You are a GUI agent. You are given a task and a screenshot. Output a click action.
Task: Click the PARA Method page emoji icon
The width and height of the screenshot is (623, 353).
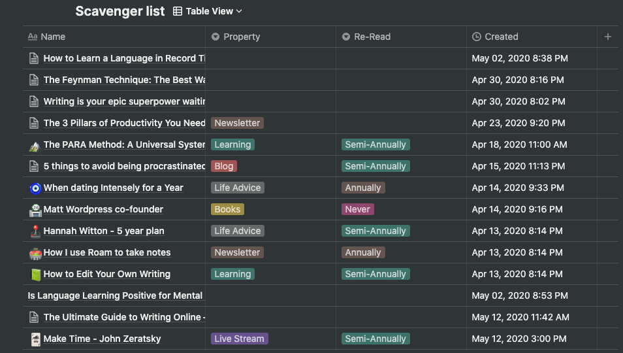[x=35, y=144]
